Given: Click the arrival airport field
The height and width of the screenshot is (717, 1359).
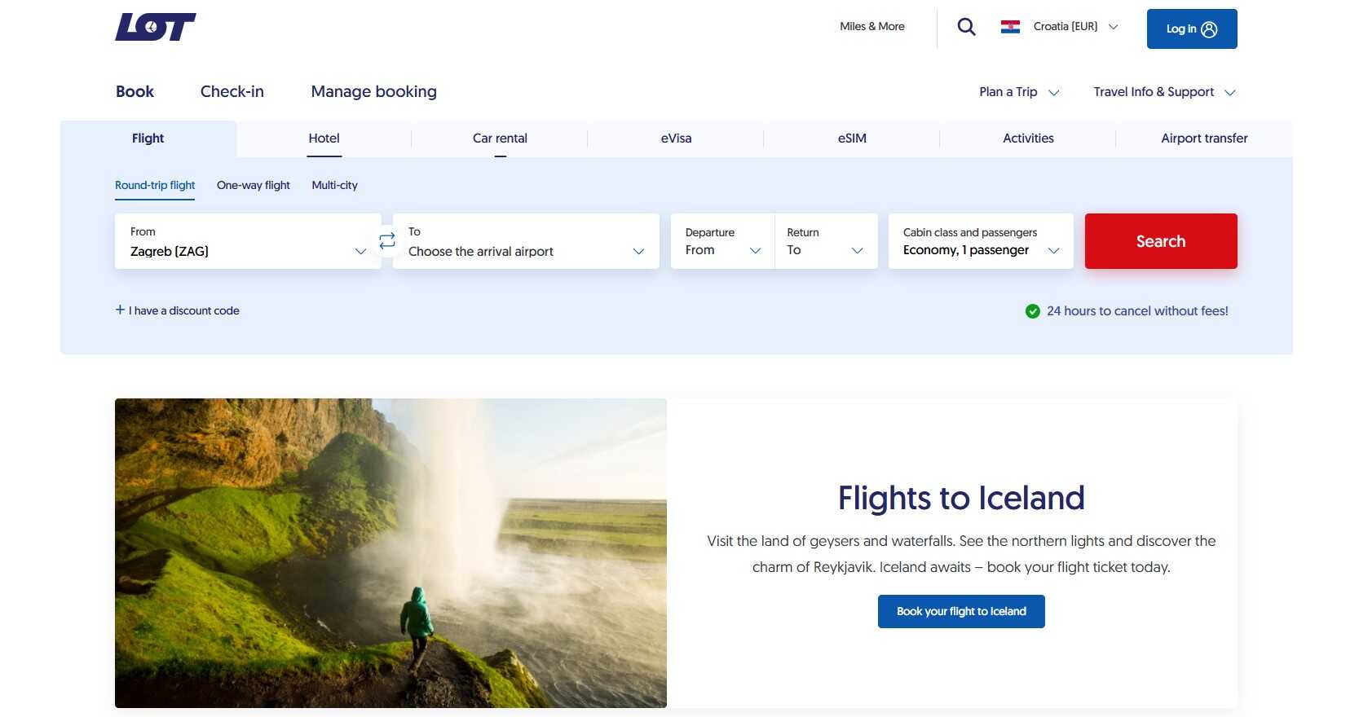Looking at the screenshot, I should (x=526, y=241).
